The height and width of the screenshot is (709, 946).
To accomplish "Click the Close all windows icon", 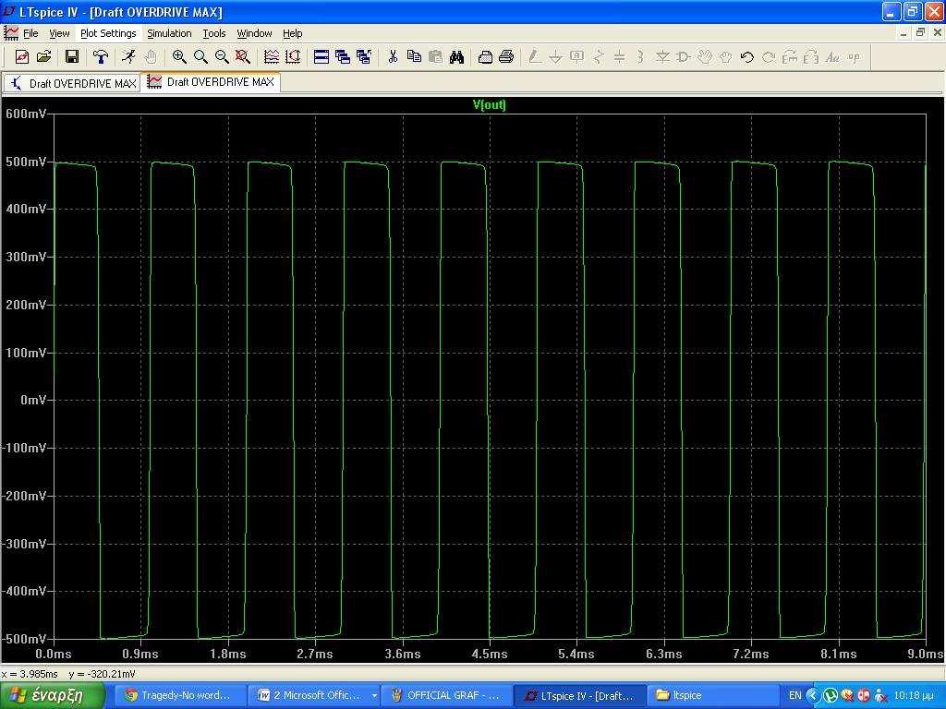I will [x=364, y=56].
